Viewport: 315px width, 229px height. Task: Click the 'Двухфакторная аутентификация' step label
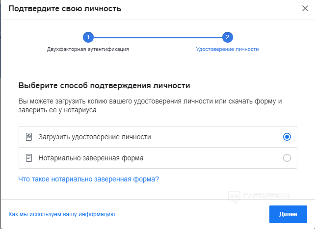pyautogui.click(x=88, y=49)
